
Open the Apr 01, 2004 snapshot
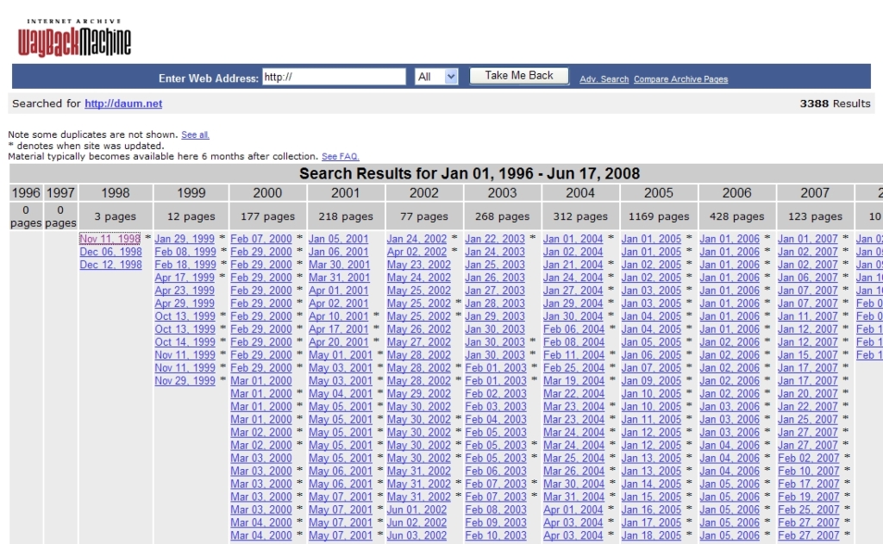tap(573, 510)
